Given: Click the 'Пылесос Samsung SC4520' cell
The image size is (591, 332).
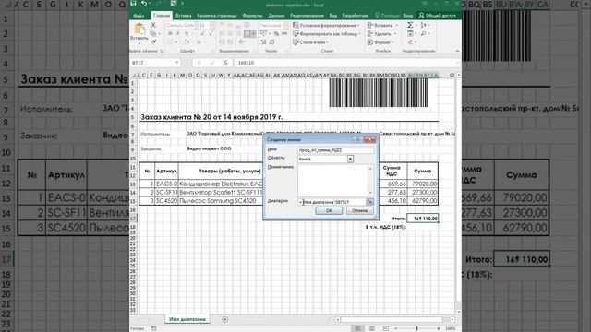Looking at the screenshot, I should [220, 201].
